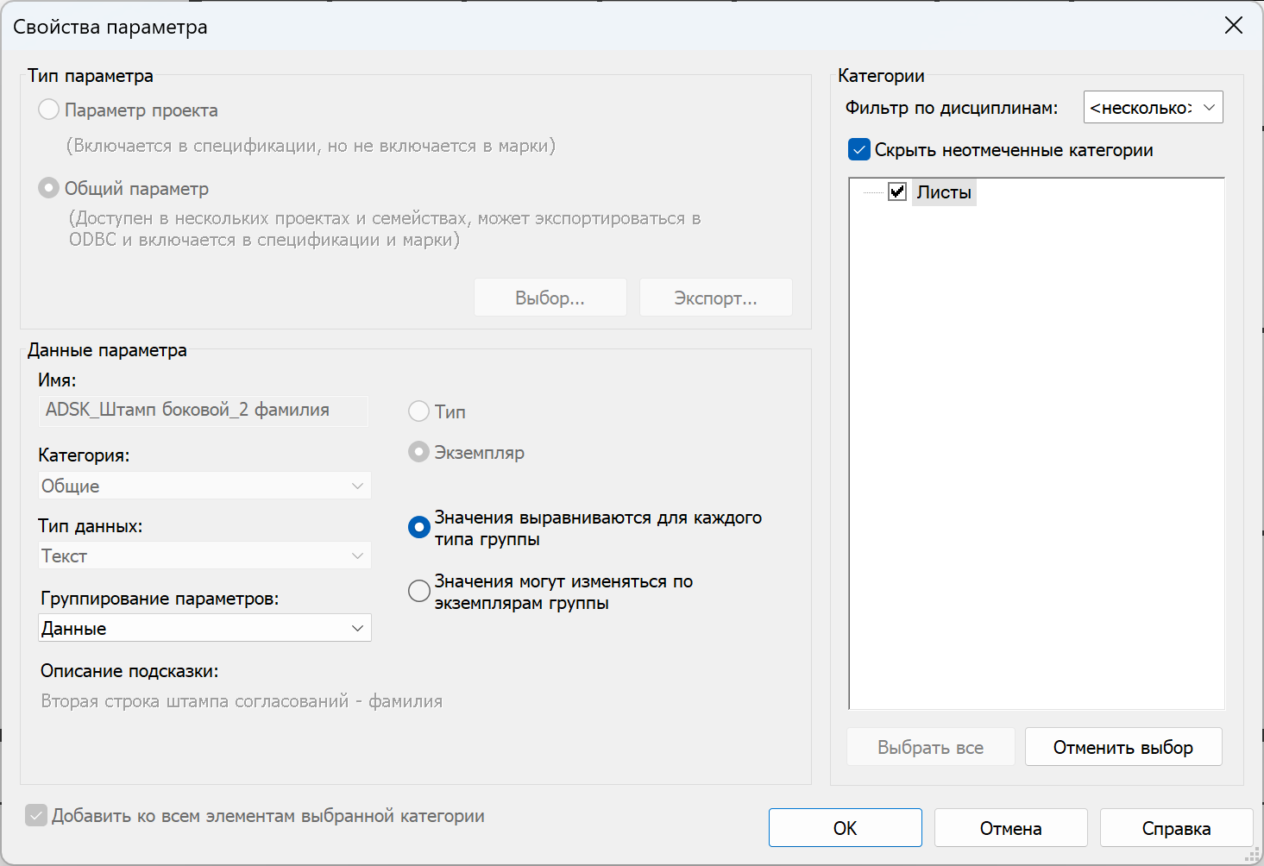The width and height of the screenshot is (1264, 866).
Task: Toggle the Листы category checkbox
Action: pyautogui.click(x=897, y=192)
